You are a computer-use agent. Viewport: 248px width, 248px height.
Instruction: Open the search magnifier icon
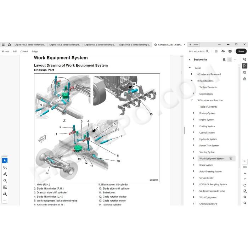point(207,51)
